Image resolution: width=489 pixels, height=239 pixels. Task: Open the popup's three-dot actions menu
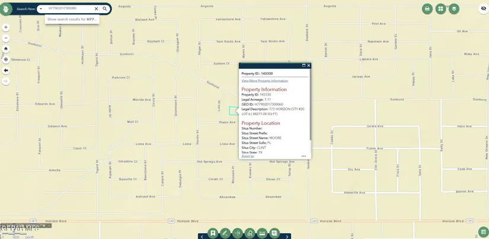click(303, 157)
